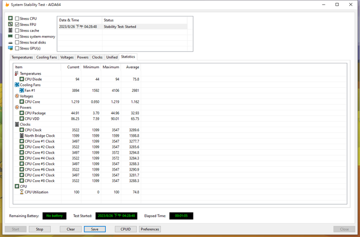
Task: Click the Maximum column header
Action: pyautogui.click(x=111, y=67)
